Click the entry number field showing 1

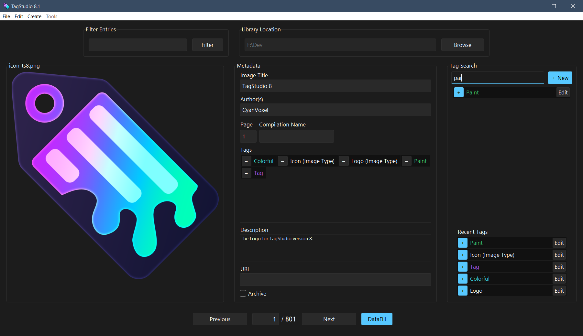coord(265,319)
